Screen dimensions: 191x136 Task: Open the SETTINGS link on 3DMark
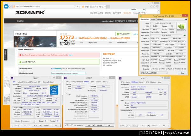click(132, 21)
